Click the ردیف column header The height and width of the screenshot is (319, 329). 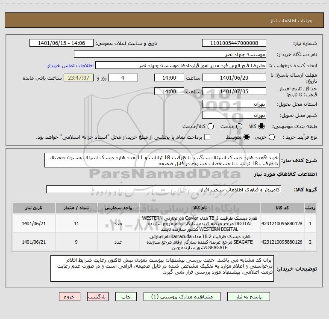tap(310, 208)
